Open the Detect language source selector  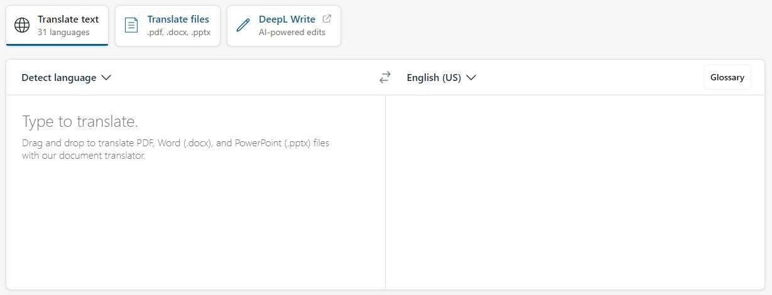[x=59, y=78]
